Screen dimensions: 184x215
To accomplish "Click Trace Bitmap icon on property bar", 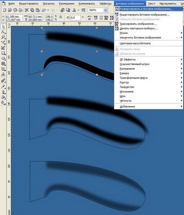I will click(x=106, y=18).
